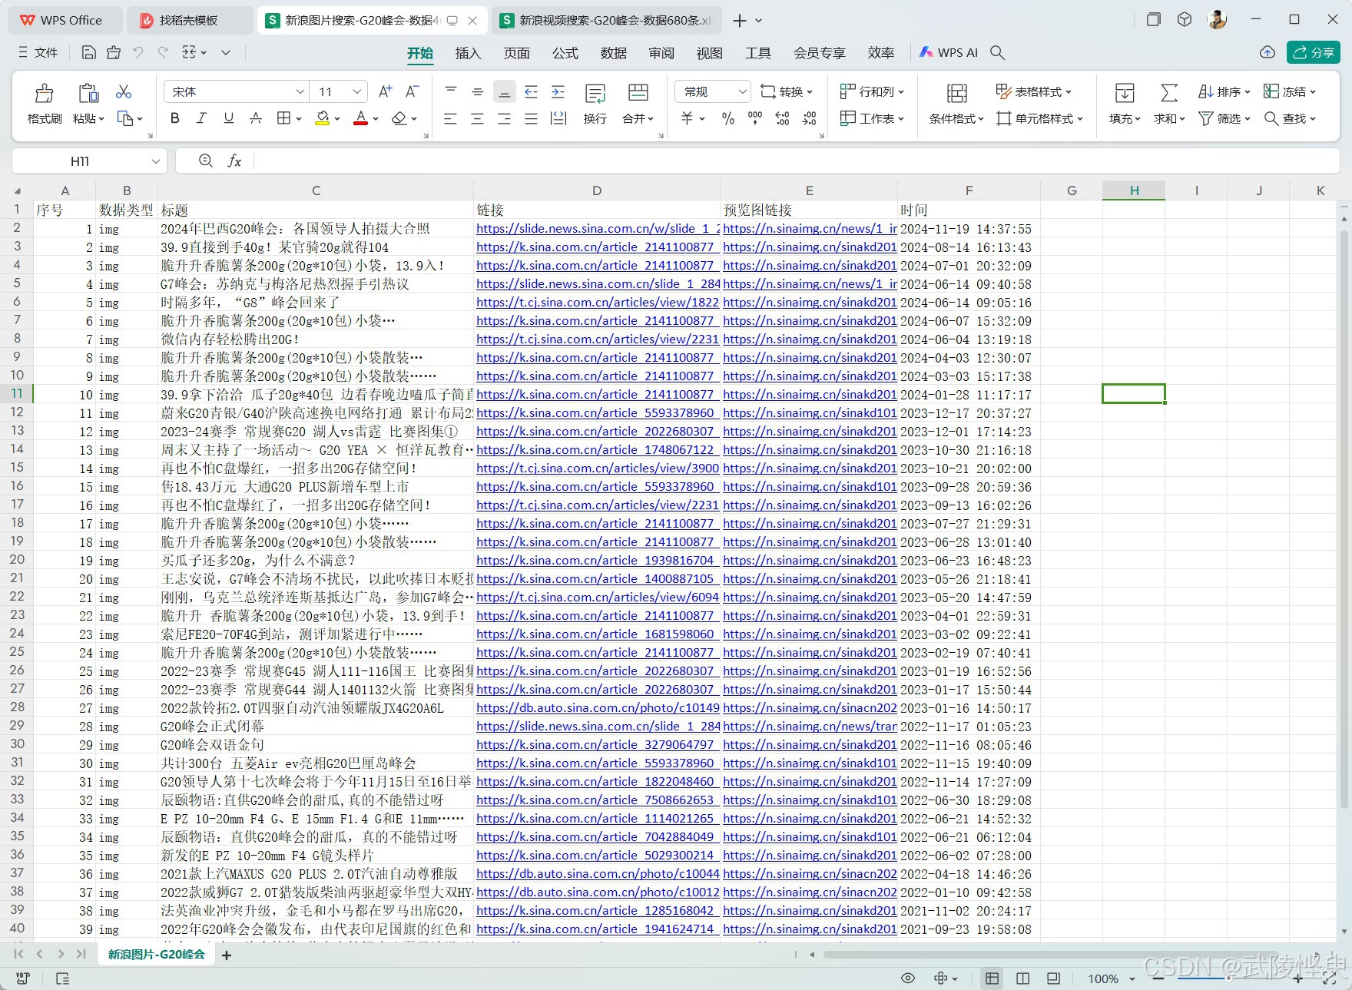Align text to top
Screen dimensions: 1352x990
pyautogui.click(x=451, y=91)
